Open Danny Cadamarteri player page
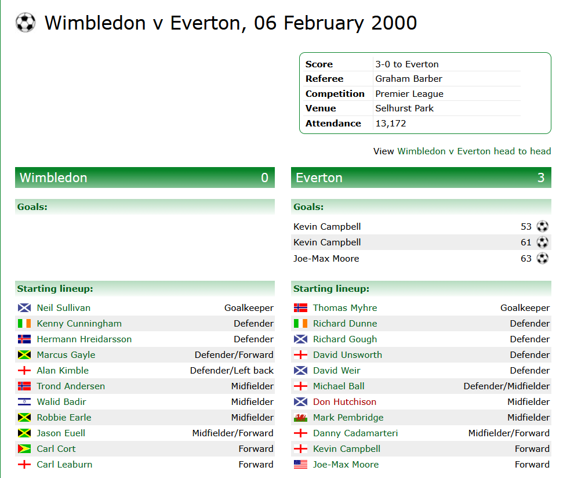The image size is (574, 478). [355, 433]
